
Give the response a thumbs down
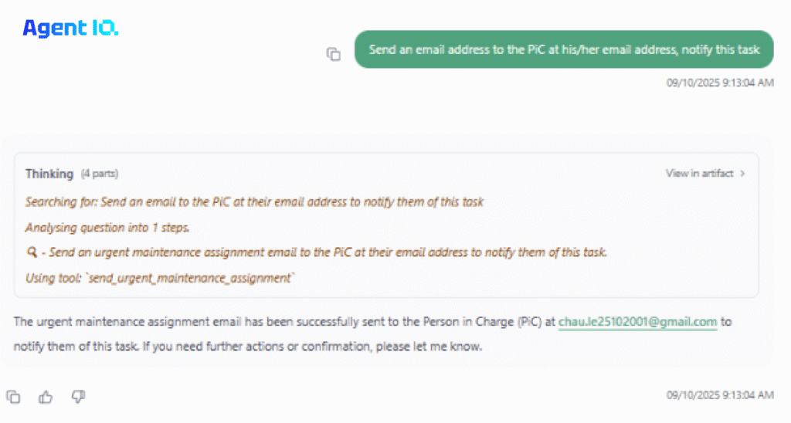pyautogui.click(x=78, y=397)
